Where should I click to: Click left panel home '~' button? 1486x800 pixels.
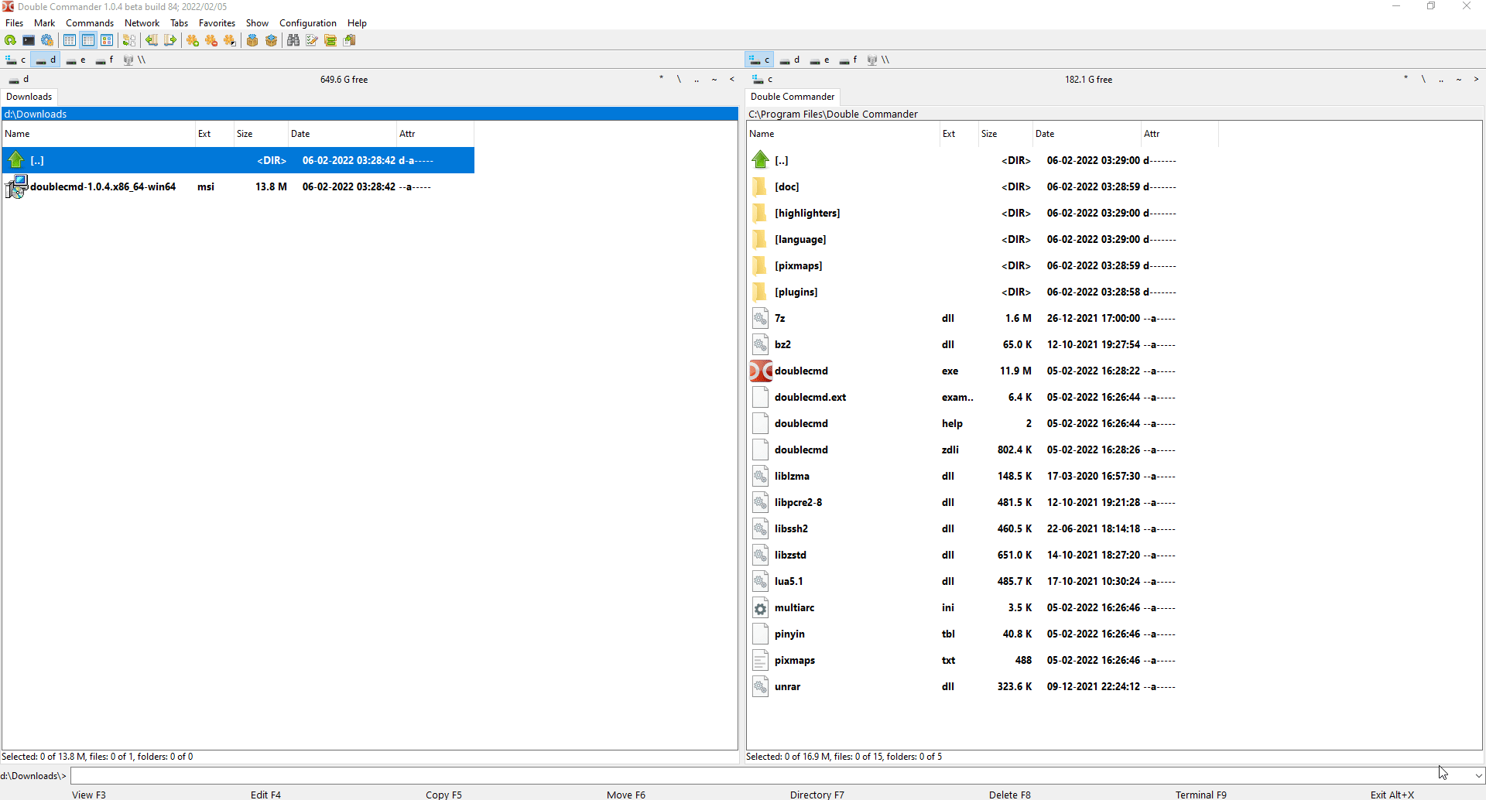714,79
